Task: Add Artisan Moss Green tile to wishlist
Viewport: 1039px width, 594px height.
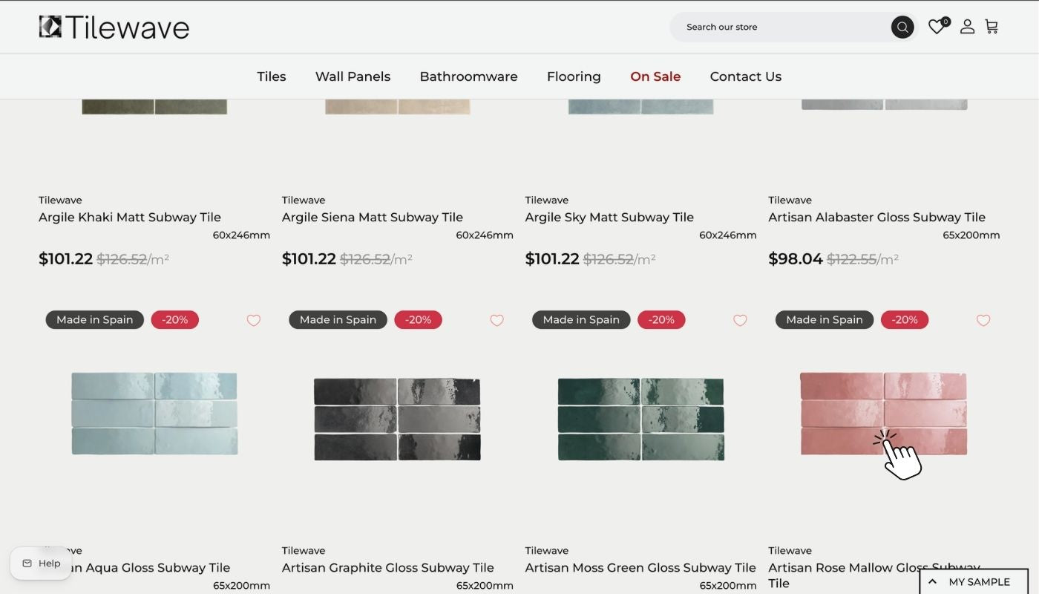Action: (x=740, y=320)
